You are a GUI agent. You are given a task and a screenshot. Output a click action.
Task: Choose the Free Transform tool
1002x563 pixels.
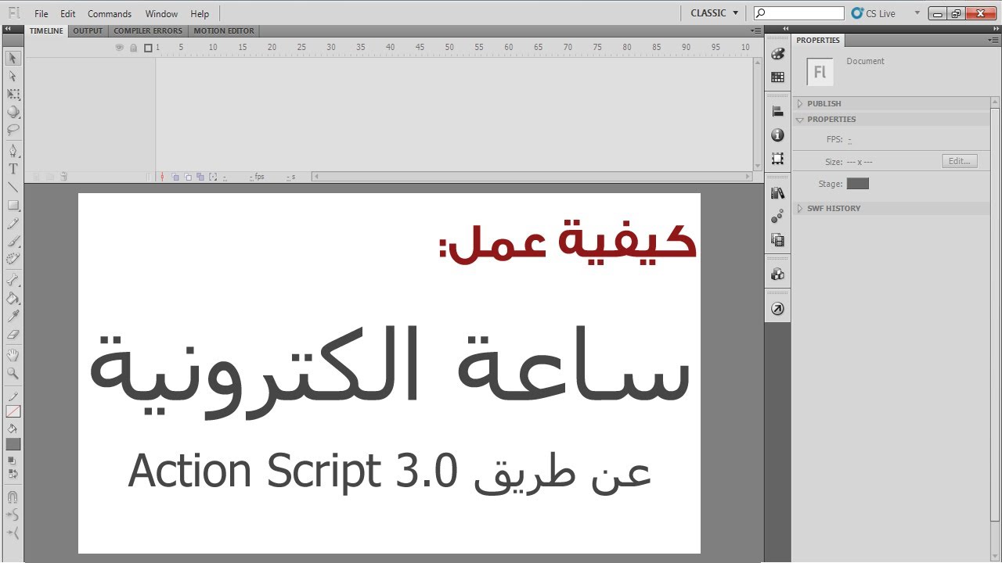13,95
